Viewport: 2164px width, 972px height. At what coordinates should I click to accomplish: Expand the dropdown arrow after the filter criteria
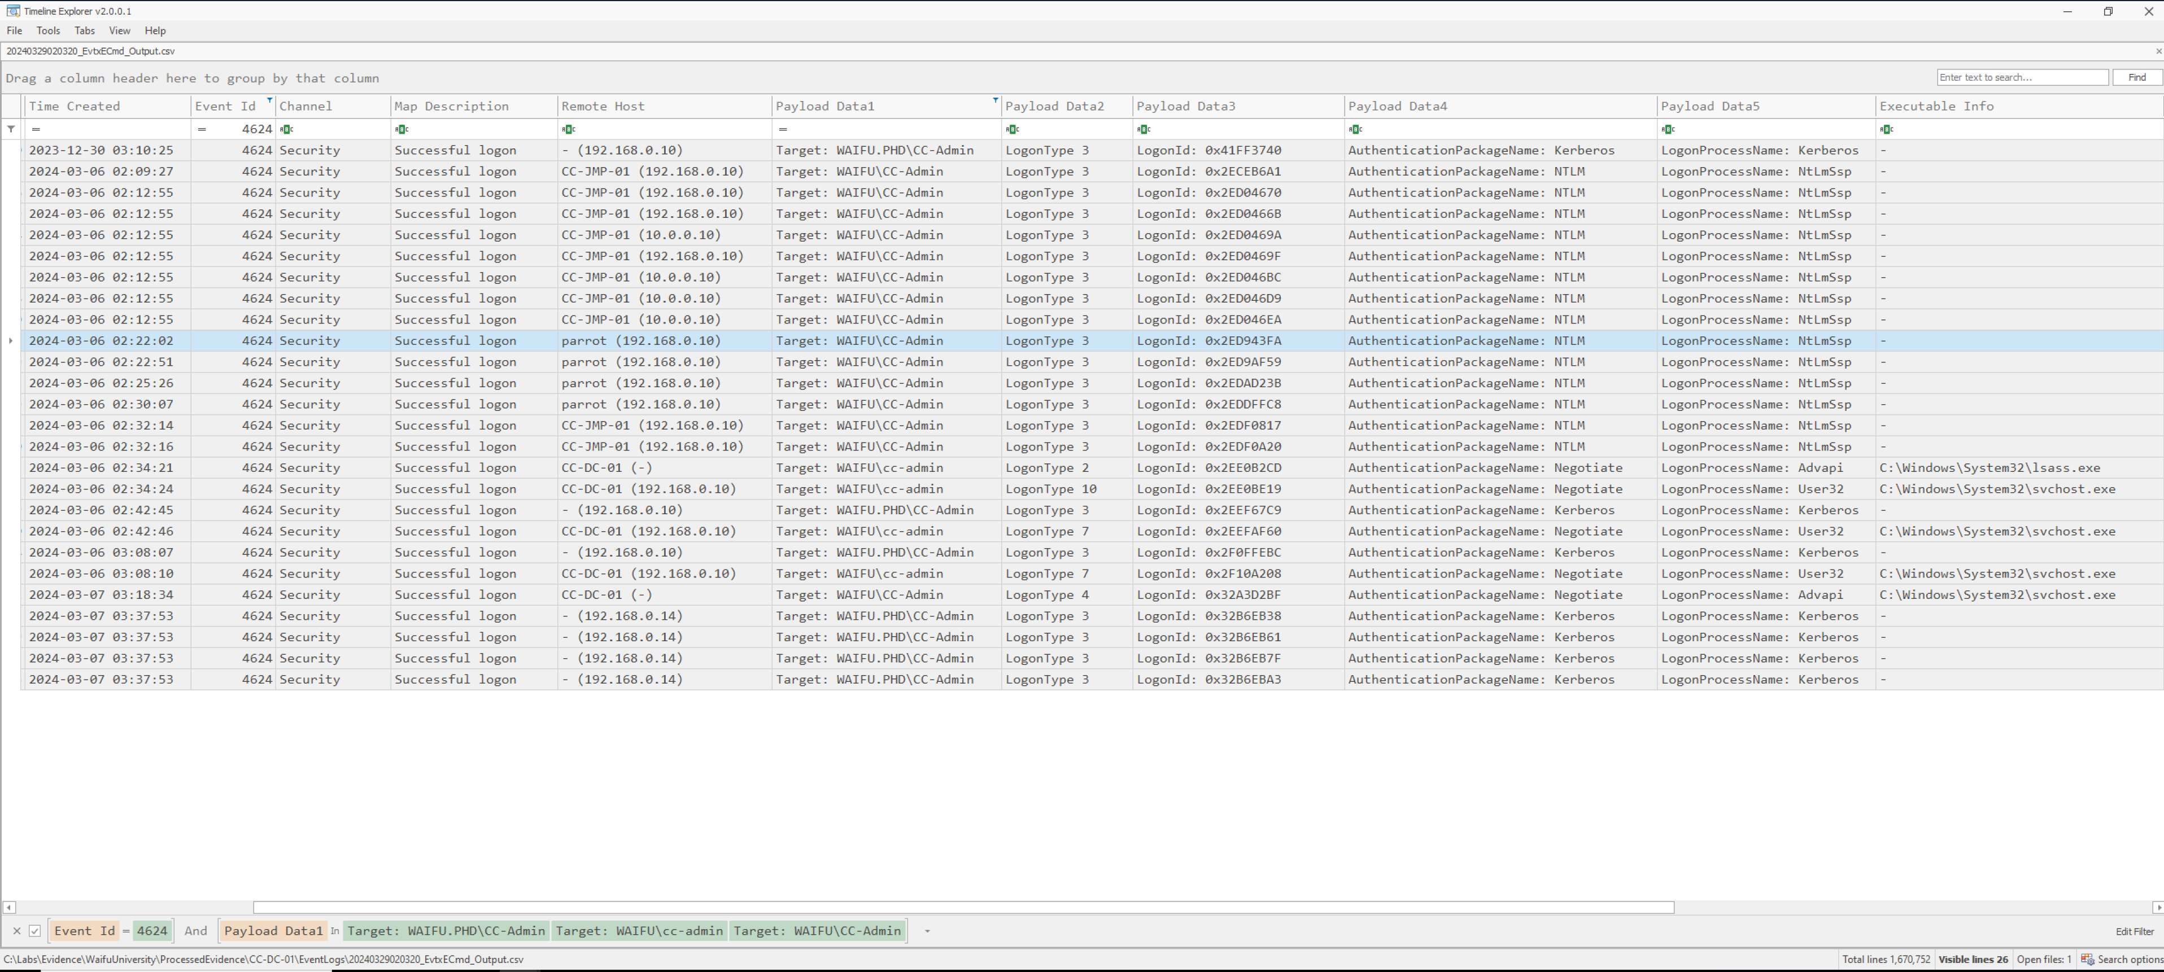pyautogui.click(x=927, y=931)
